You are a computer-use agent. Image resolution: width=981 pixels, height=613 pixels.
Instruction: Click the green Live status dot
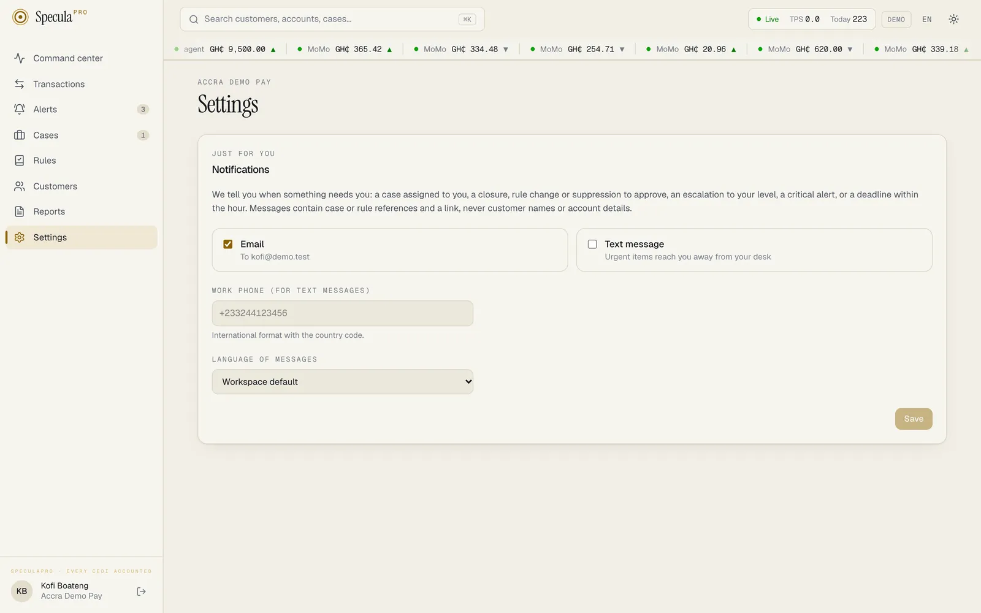coord(759,20)
